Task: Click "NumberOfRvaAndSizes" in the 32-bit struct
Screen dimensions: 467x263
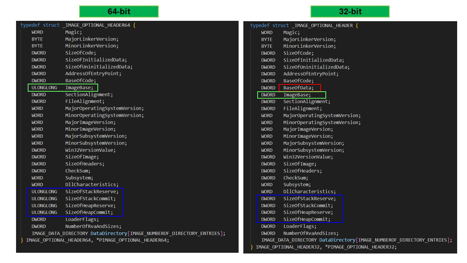Action: pos(310,233)
